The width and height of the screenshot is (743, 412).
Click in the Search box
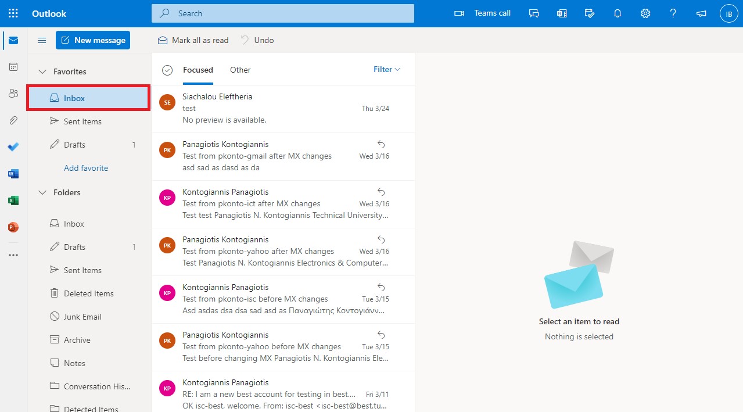click(283, 13)
